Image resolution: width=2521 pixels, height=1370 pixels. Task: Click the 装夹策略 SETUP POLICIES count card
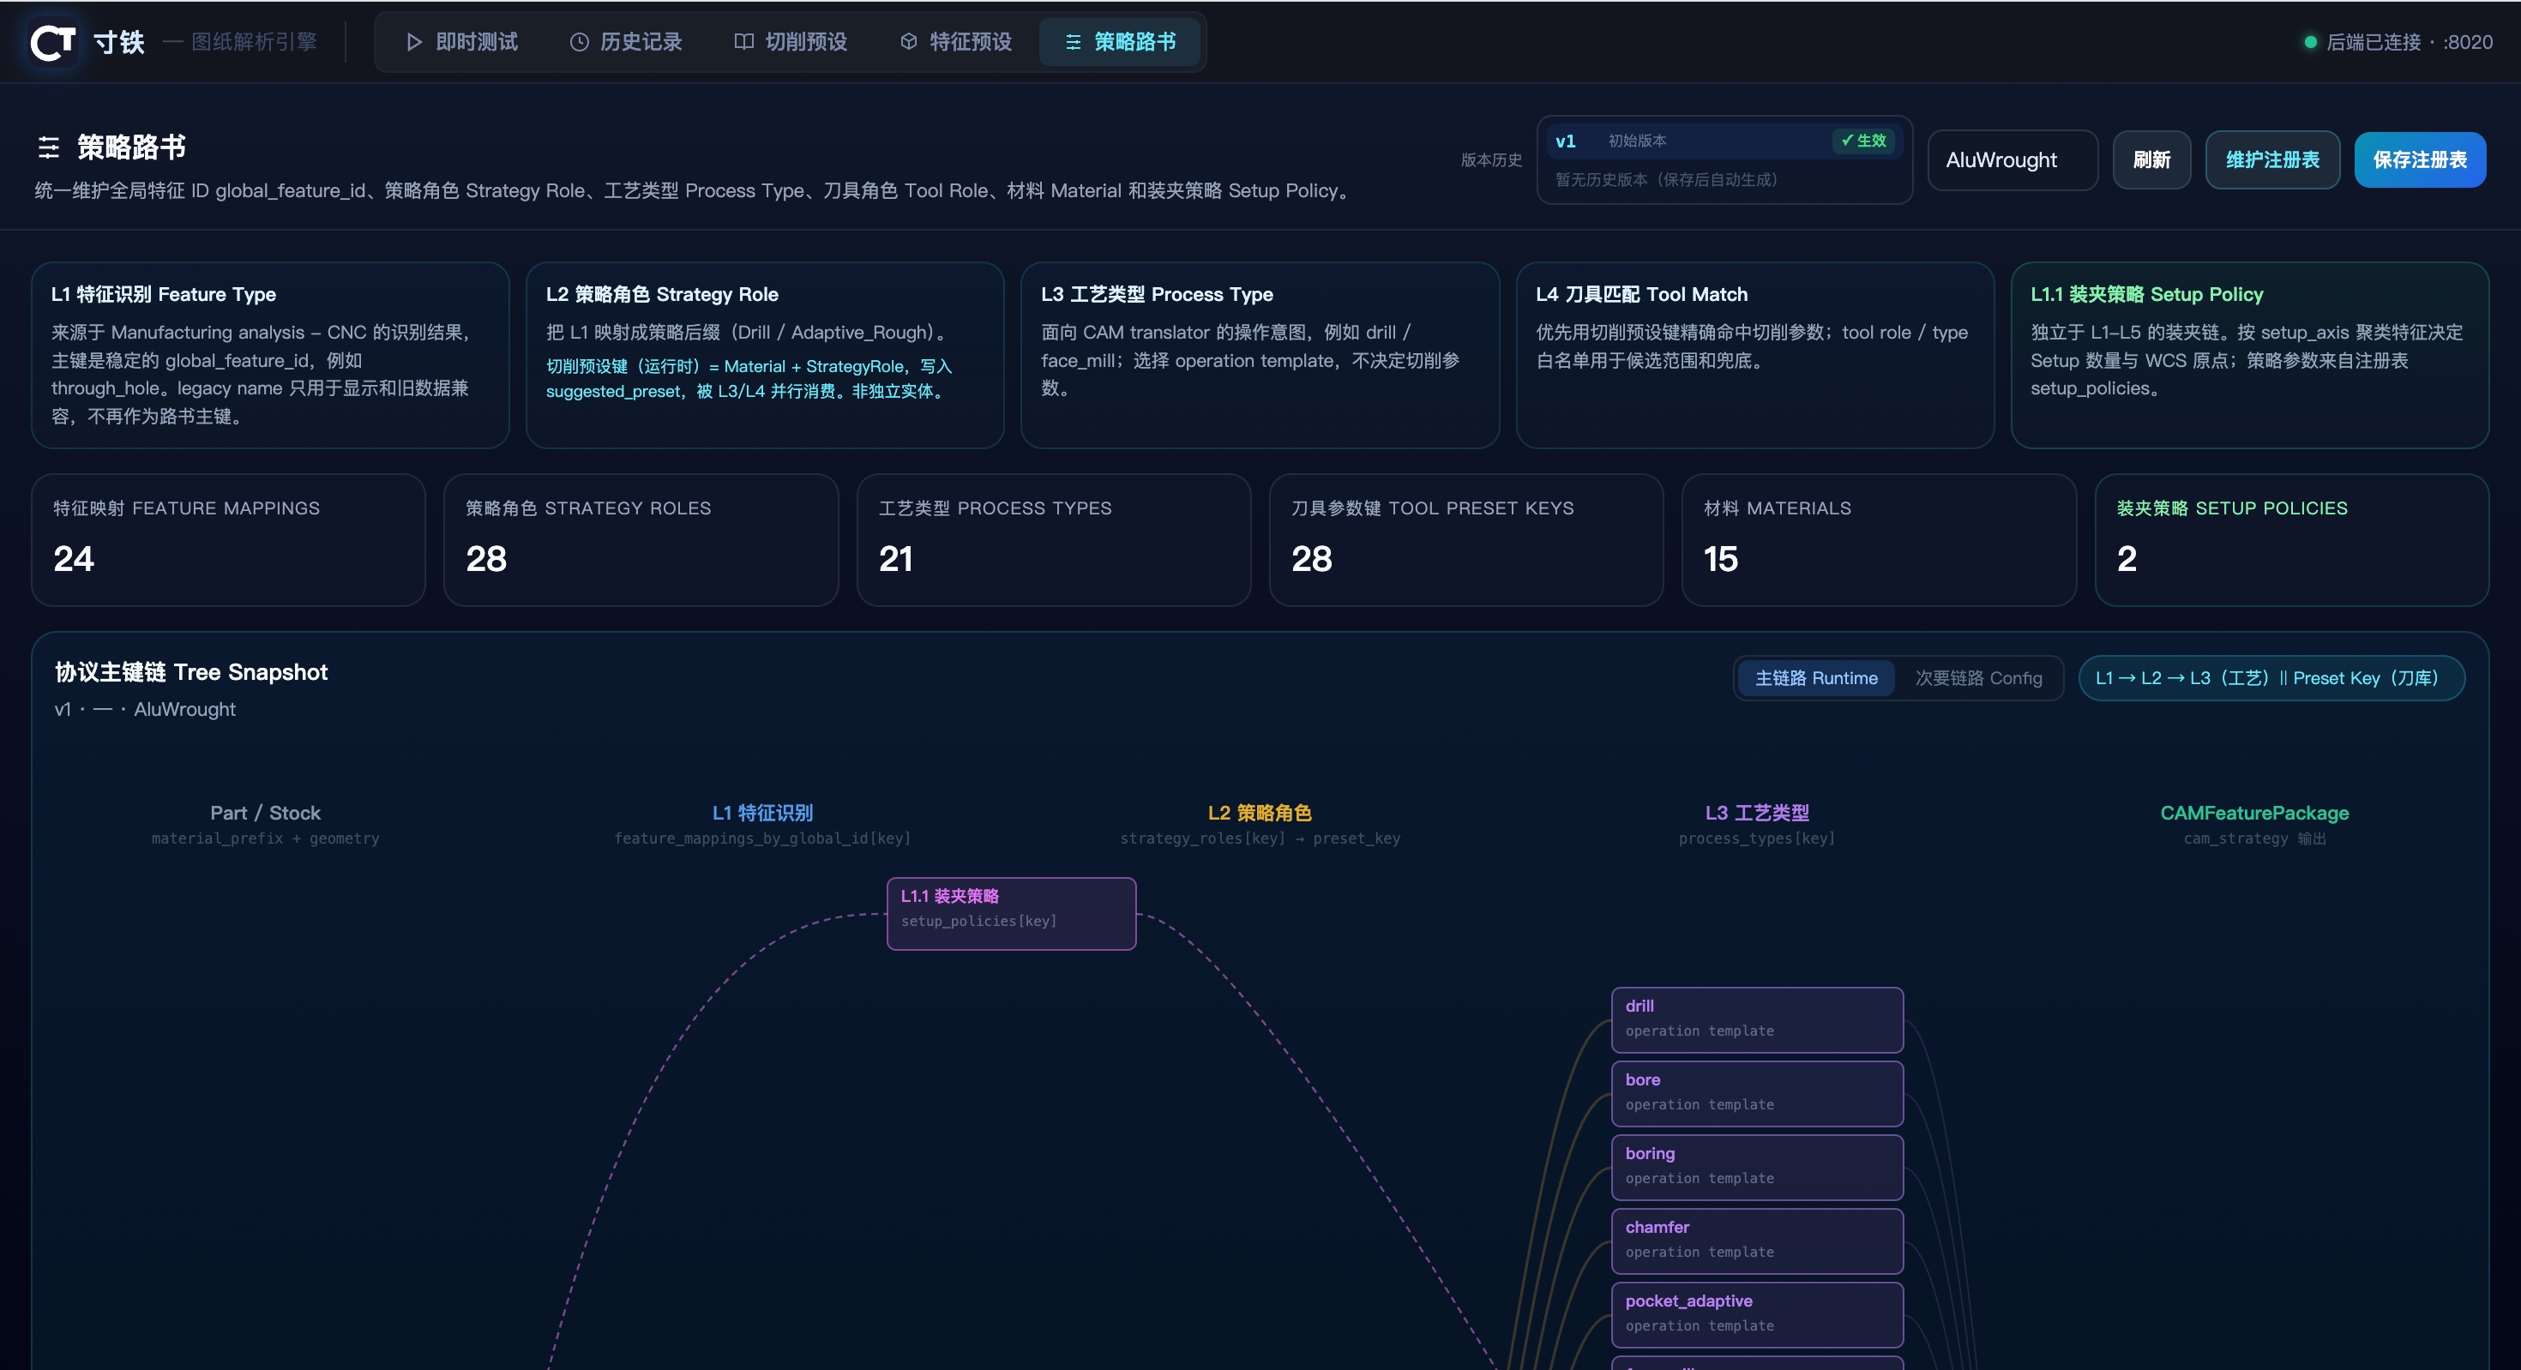[x=2292, y=540]
